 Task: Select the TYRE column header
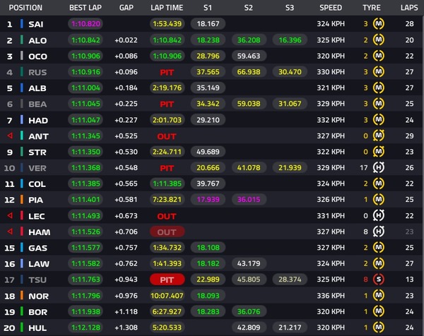pos(372,8)
